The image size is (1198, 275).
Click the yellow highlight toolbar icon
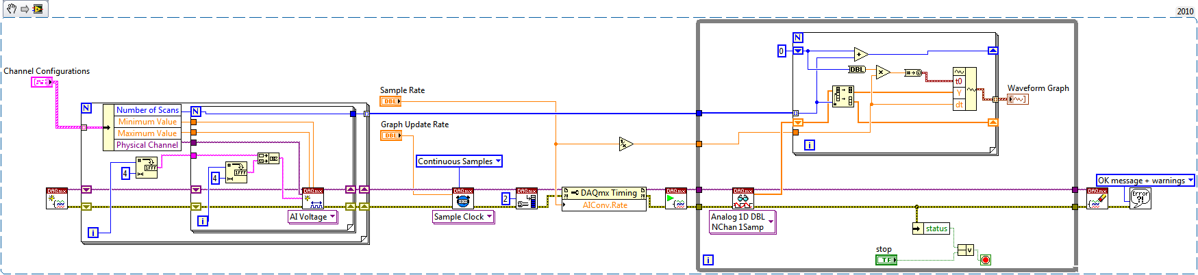pos(38,9)
